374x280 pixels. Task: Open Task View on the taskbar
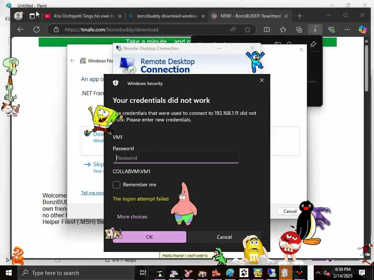coord(143,273)
